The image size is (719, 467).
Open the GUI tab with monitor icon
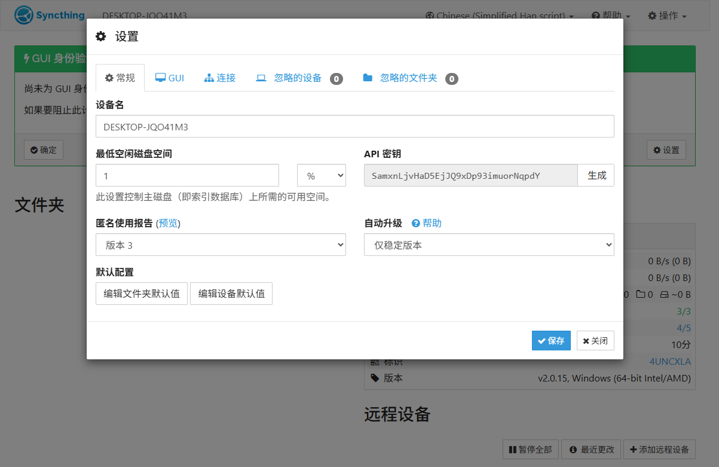click(170, 78)
